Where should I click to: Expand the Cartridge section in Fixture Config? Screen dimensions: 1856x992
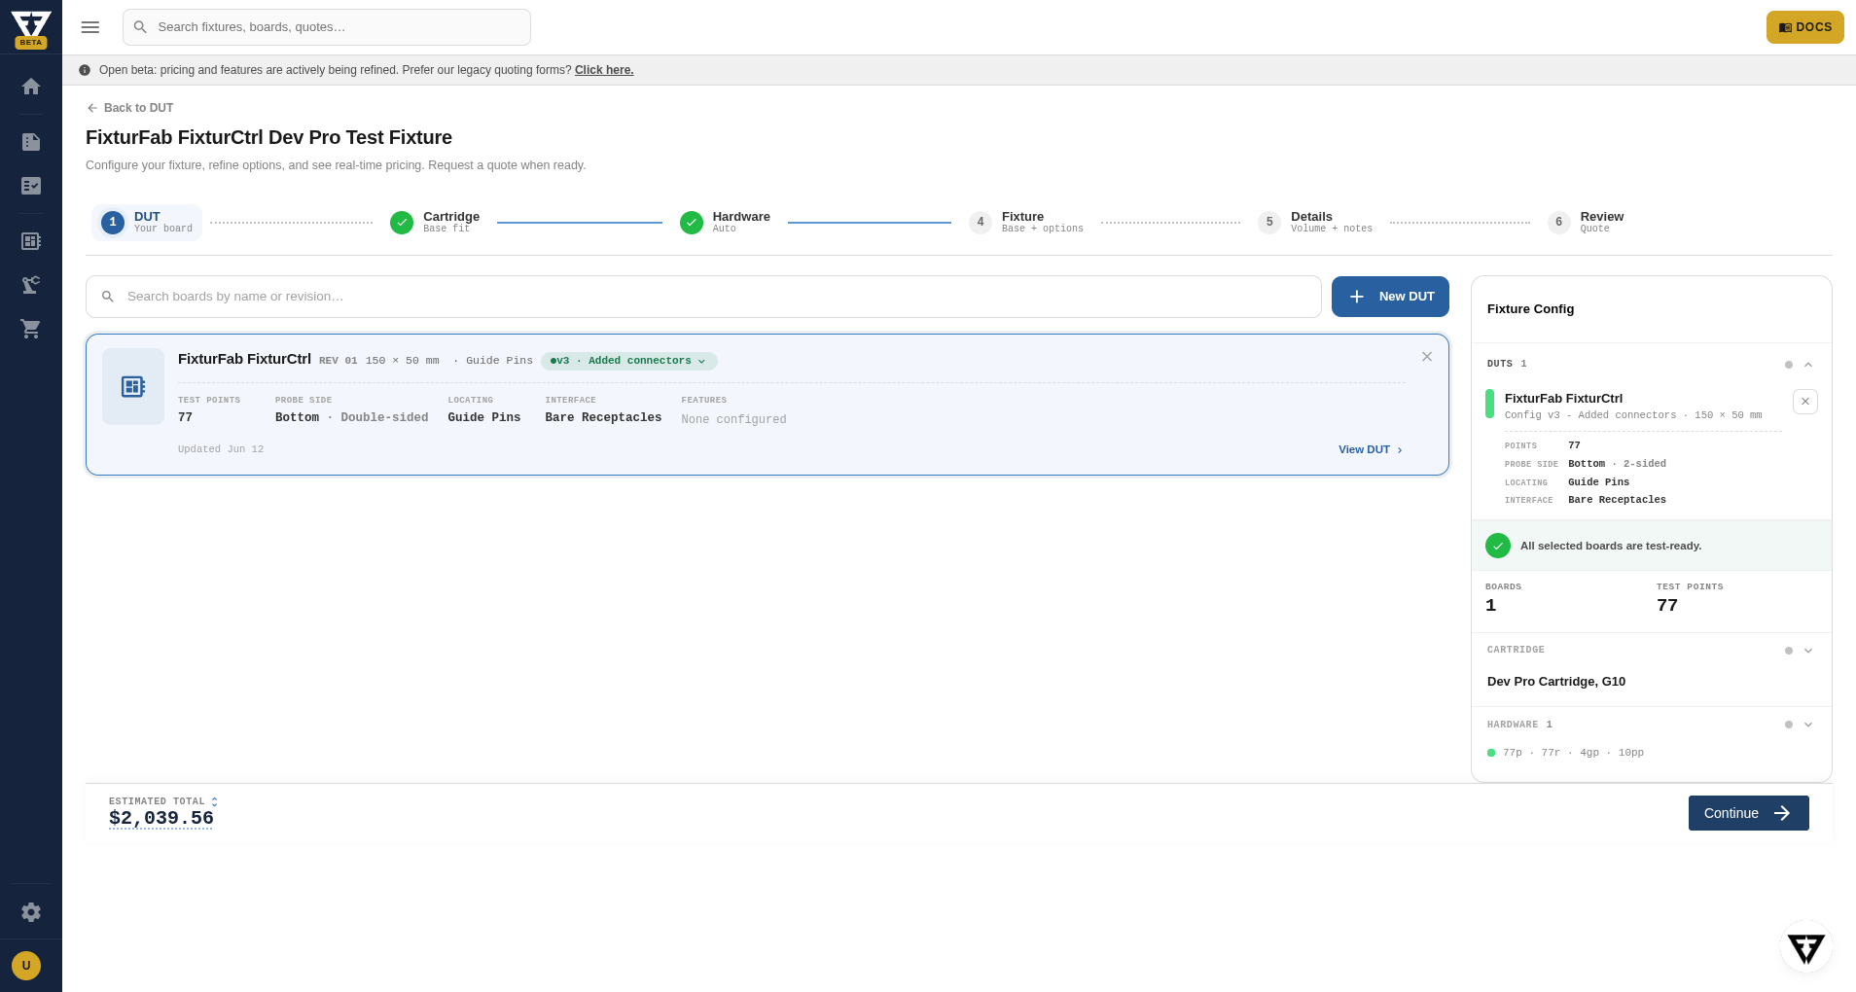click(x=1808, y=651)
